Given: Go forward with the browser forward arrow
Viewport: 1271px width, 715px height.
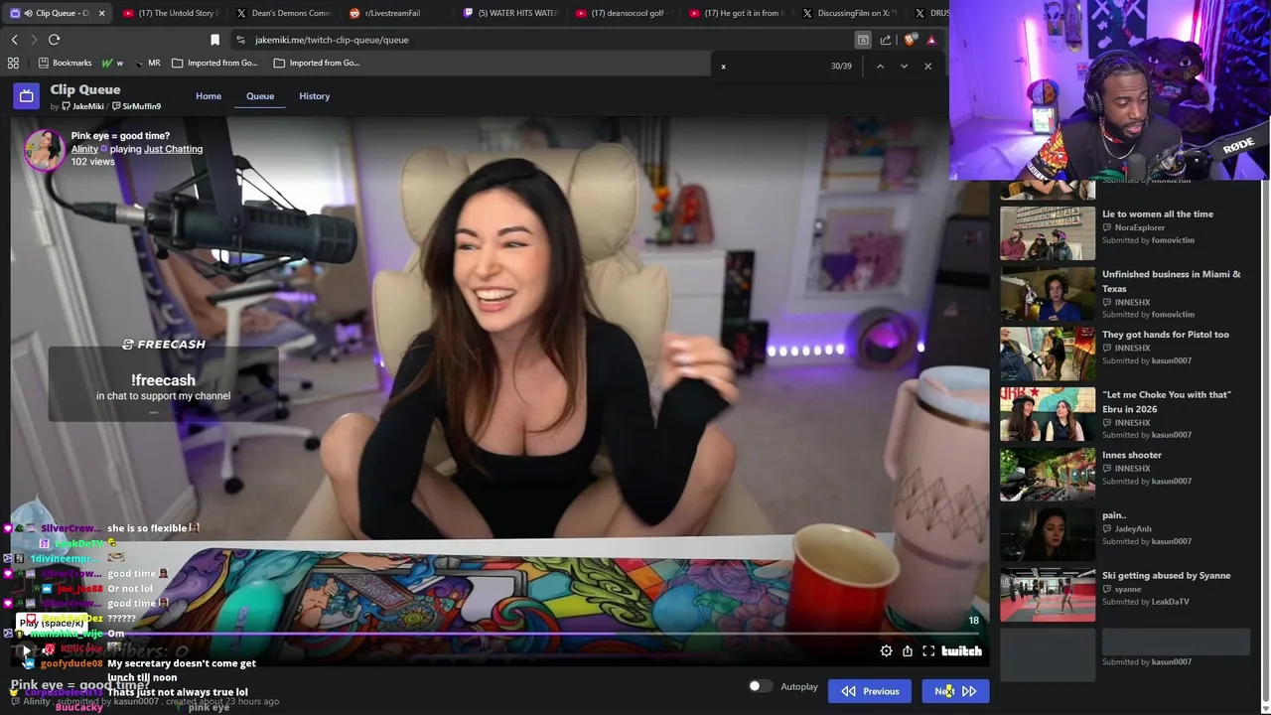Looking at the screenshot, I should pos(34,40).
